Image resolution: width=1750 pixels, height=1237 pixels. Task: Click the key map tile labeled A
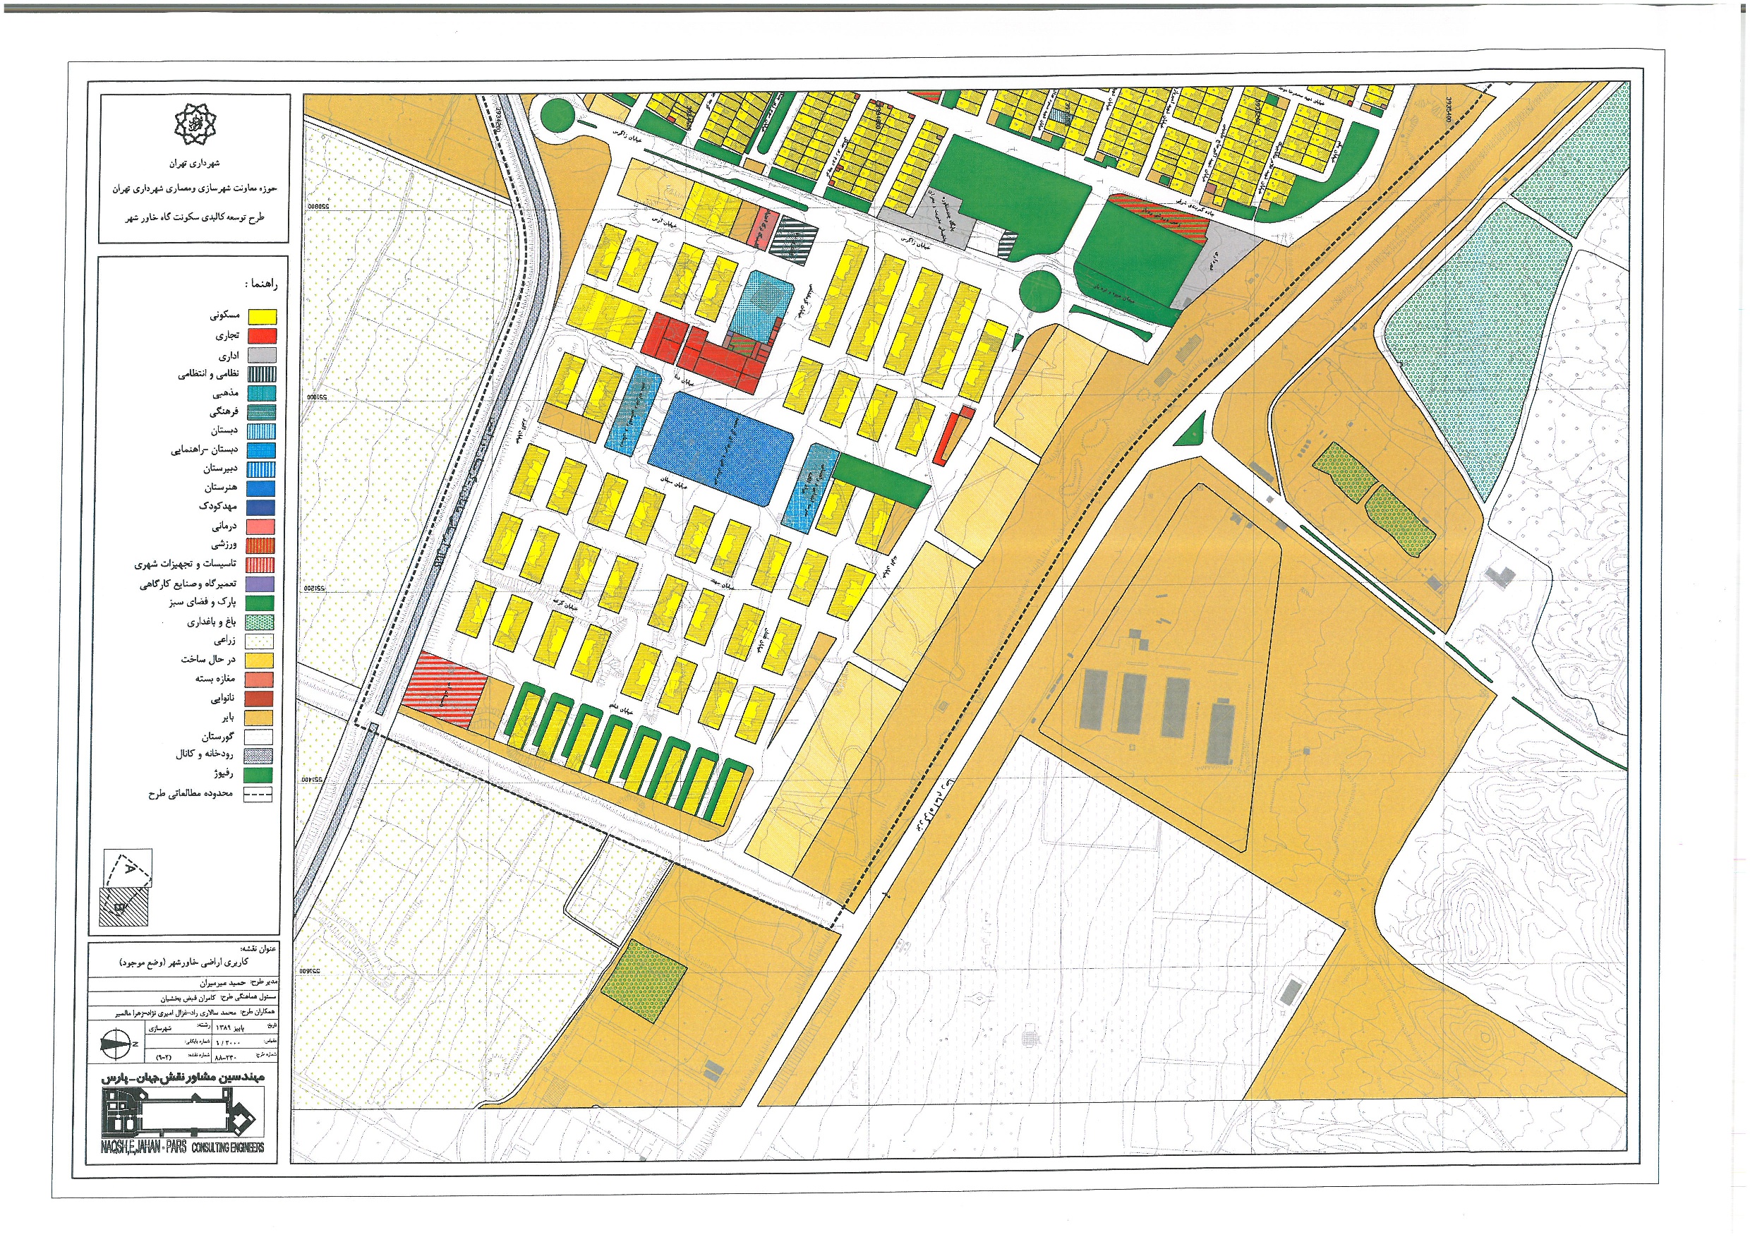128,867
